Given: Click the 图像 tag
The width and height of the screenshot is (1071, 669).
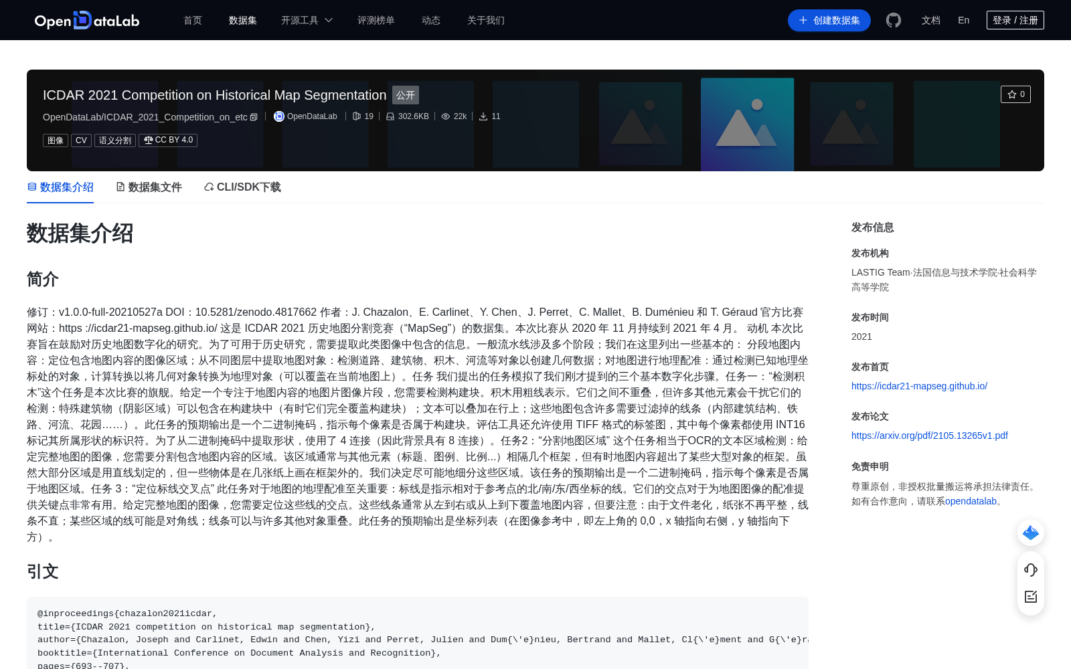Looking at the screenshot, I should click(56, 140).
